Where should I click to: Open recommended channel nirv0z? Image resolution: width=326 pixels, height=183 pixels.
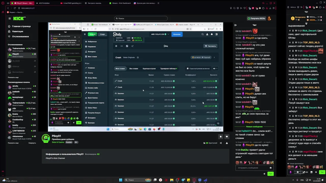tap(22, 87)
